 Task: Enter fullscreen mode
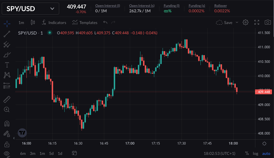coord(257,22)
